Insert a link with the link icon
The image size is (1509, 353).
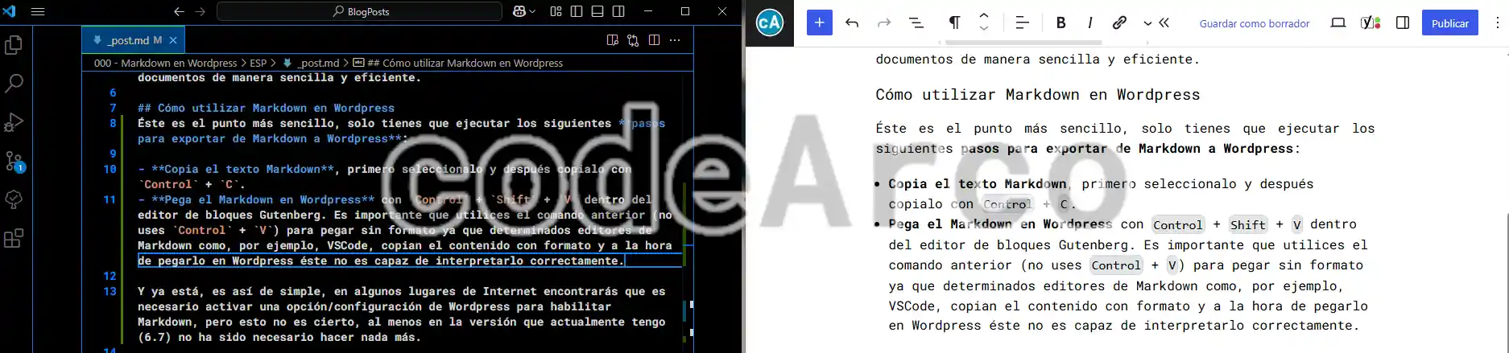(x=1119, y=23)
